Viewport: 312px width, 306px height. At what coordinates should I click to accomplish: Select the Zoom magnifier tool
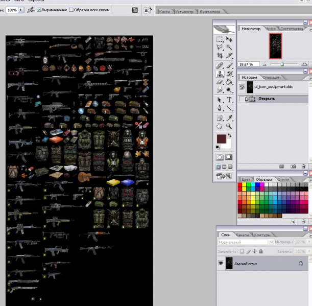229,126
